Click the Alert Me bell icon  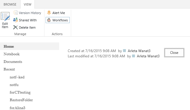click(x=49, y=13)
